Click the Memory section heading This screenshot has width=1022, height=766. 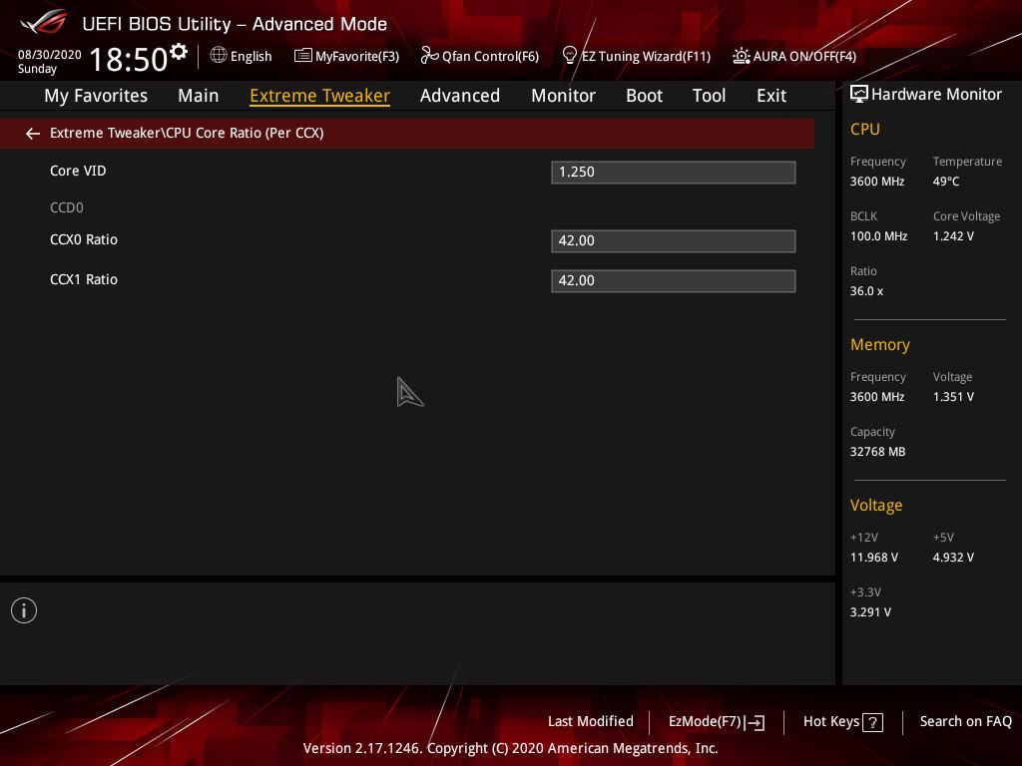(880, 344)
